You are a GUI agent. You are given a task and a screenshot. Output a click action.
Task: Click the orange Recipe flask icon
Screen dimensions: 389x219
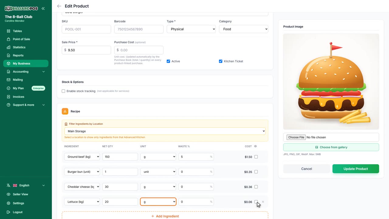click(65, 111)
